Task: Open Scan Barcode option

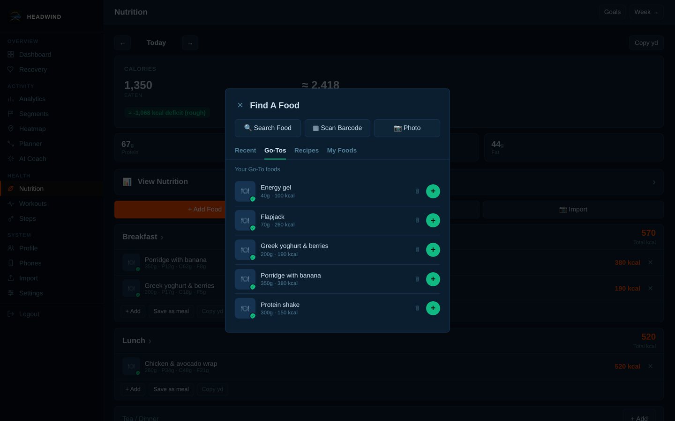Action: tap(337, 128)
